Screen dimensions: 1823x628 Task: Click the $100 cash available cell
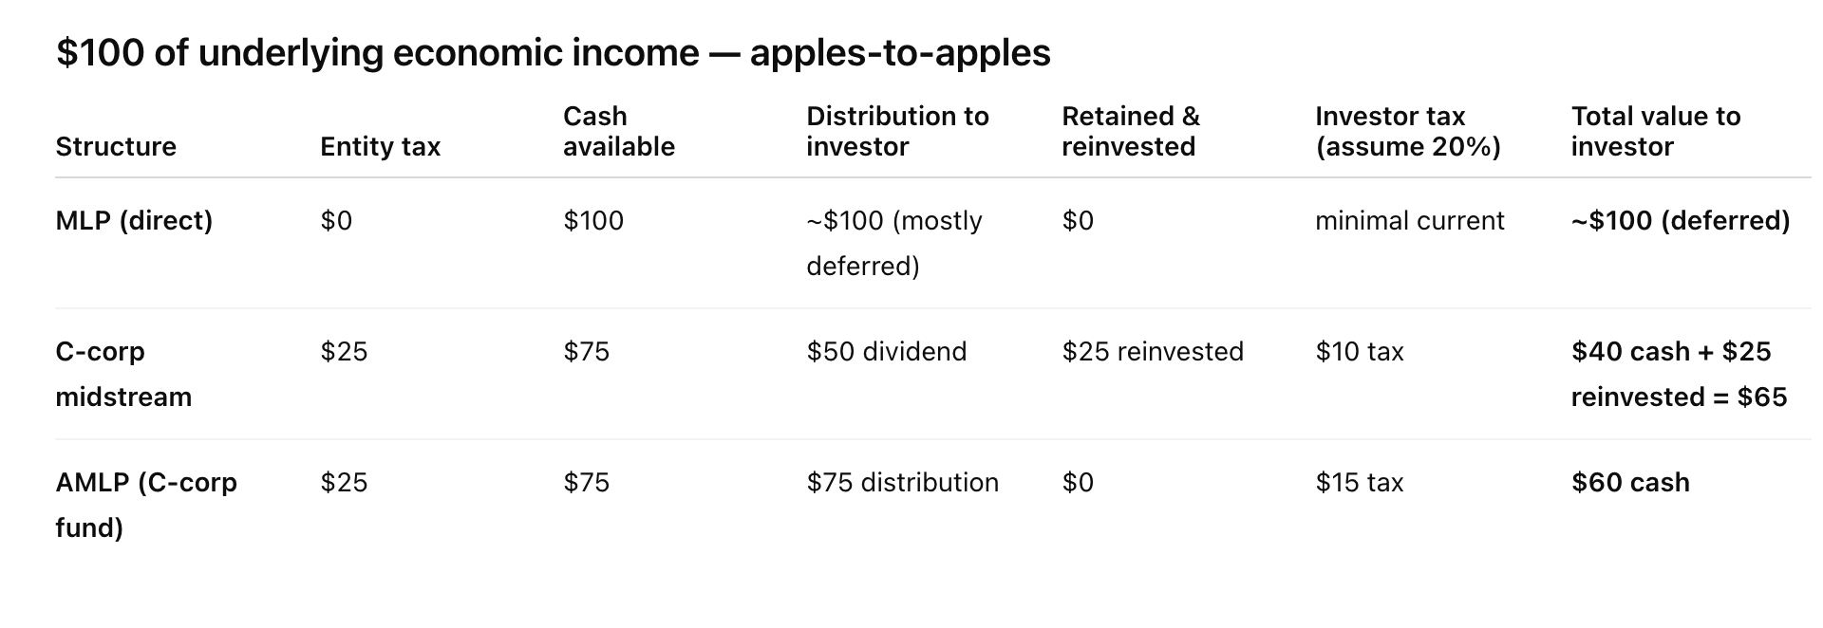(593, 220)
